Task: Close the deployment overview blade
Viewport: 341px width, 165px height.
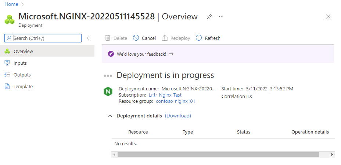Action: point(328,16)
